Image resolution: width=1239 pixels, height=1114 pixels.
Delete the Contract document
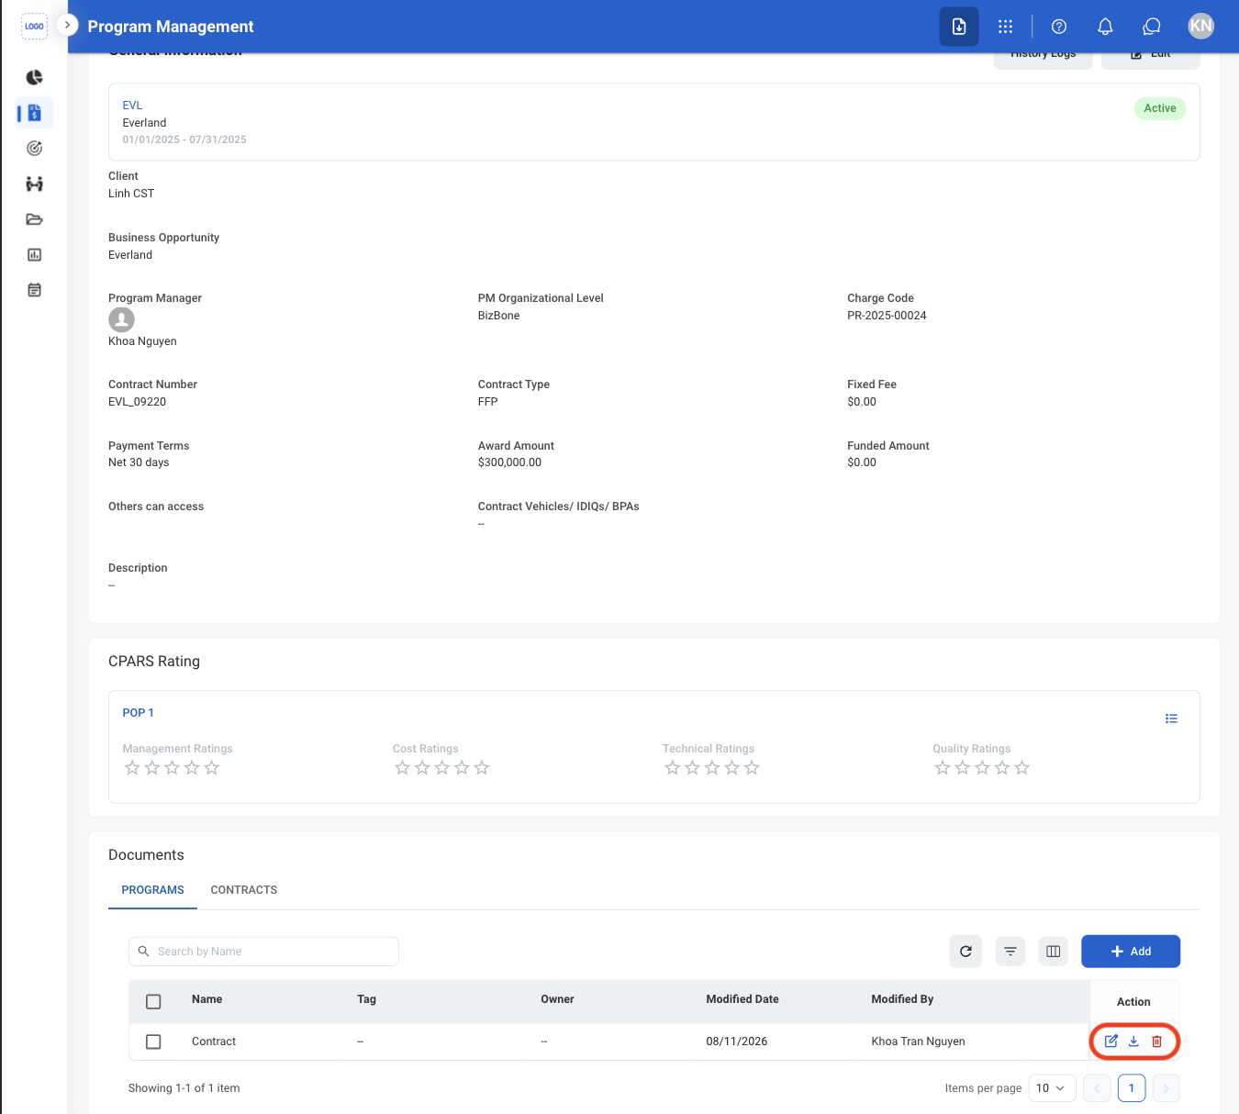(x=1156, y=1042)
